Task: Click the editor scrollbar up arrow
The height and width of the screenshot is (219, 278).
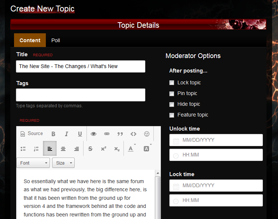Action: tap(158, 173)
